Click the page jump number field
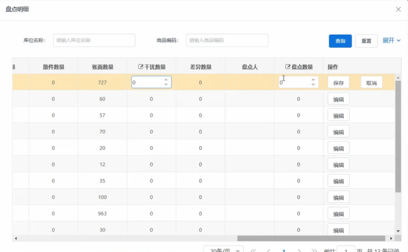408x252 pixels. 346,250
